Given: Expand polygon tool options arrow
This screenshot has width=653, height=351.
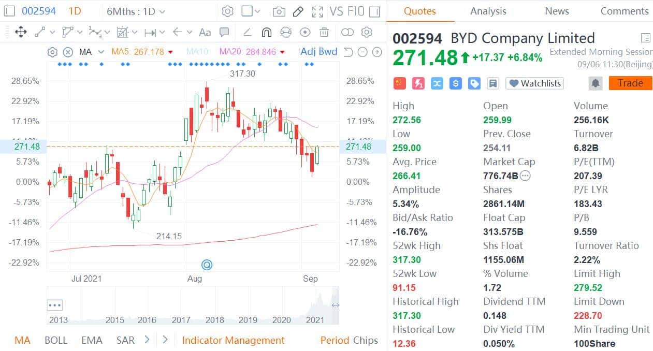Looking at the screenshot, I should (80, 32).
